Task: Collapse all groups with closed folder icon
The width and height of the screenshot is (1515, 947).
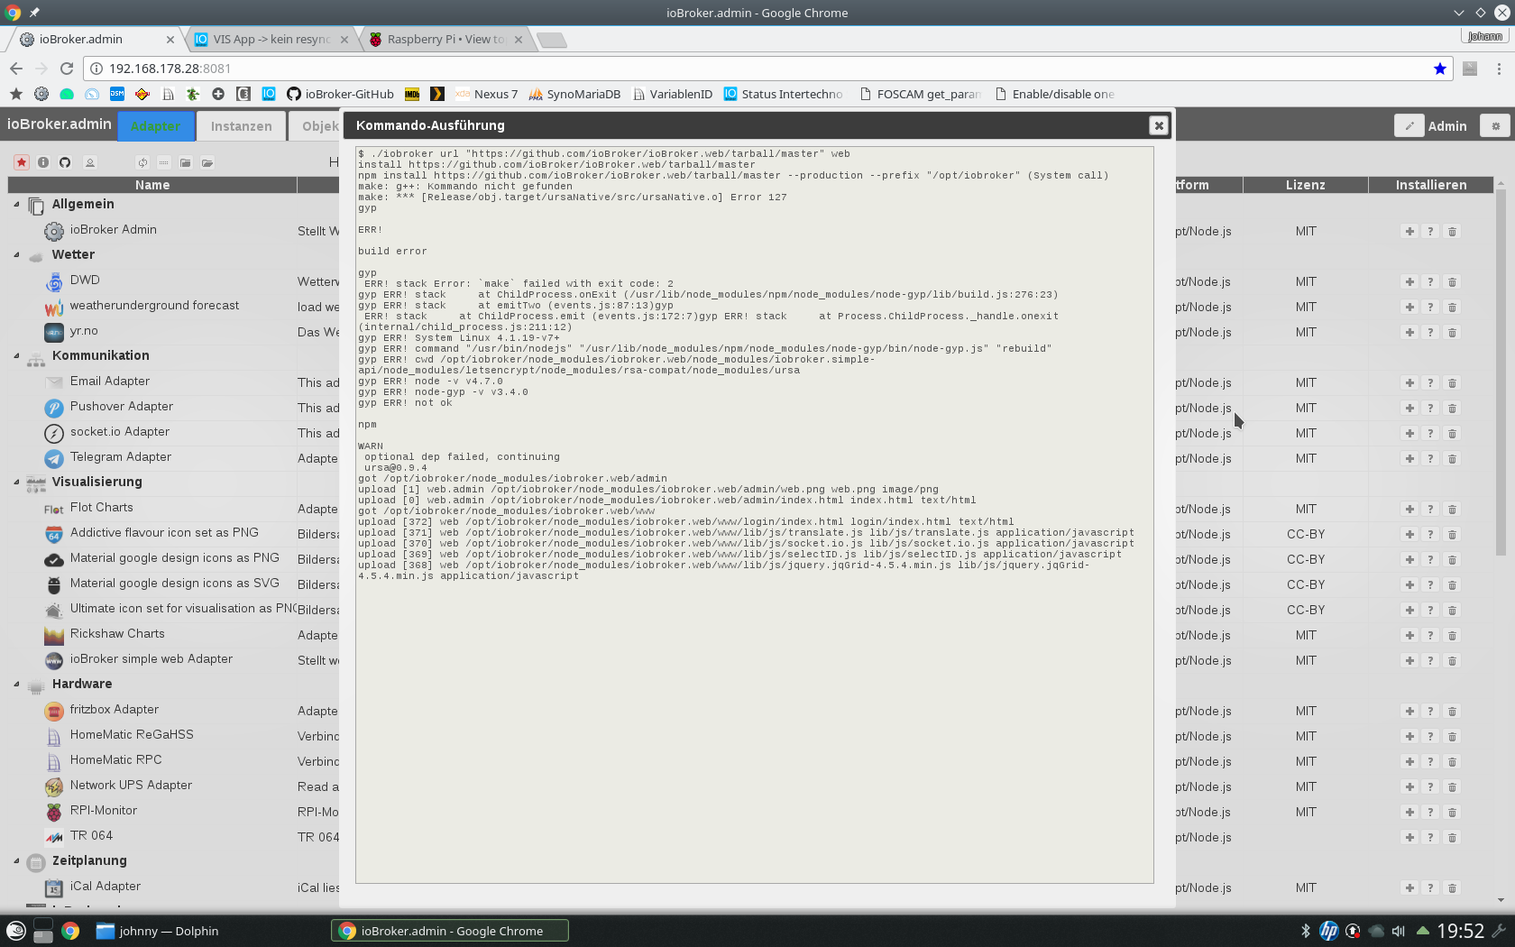Action: tap(186, 162)
